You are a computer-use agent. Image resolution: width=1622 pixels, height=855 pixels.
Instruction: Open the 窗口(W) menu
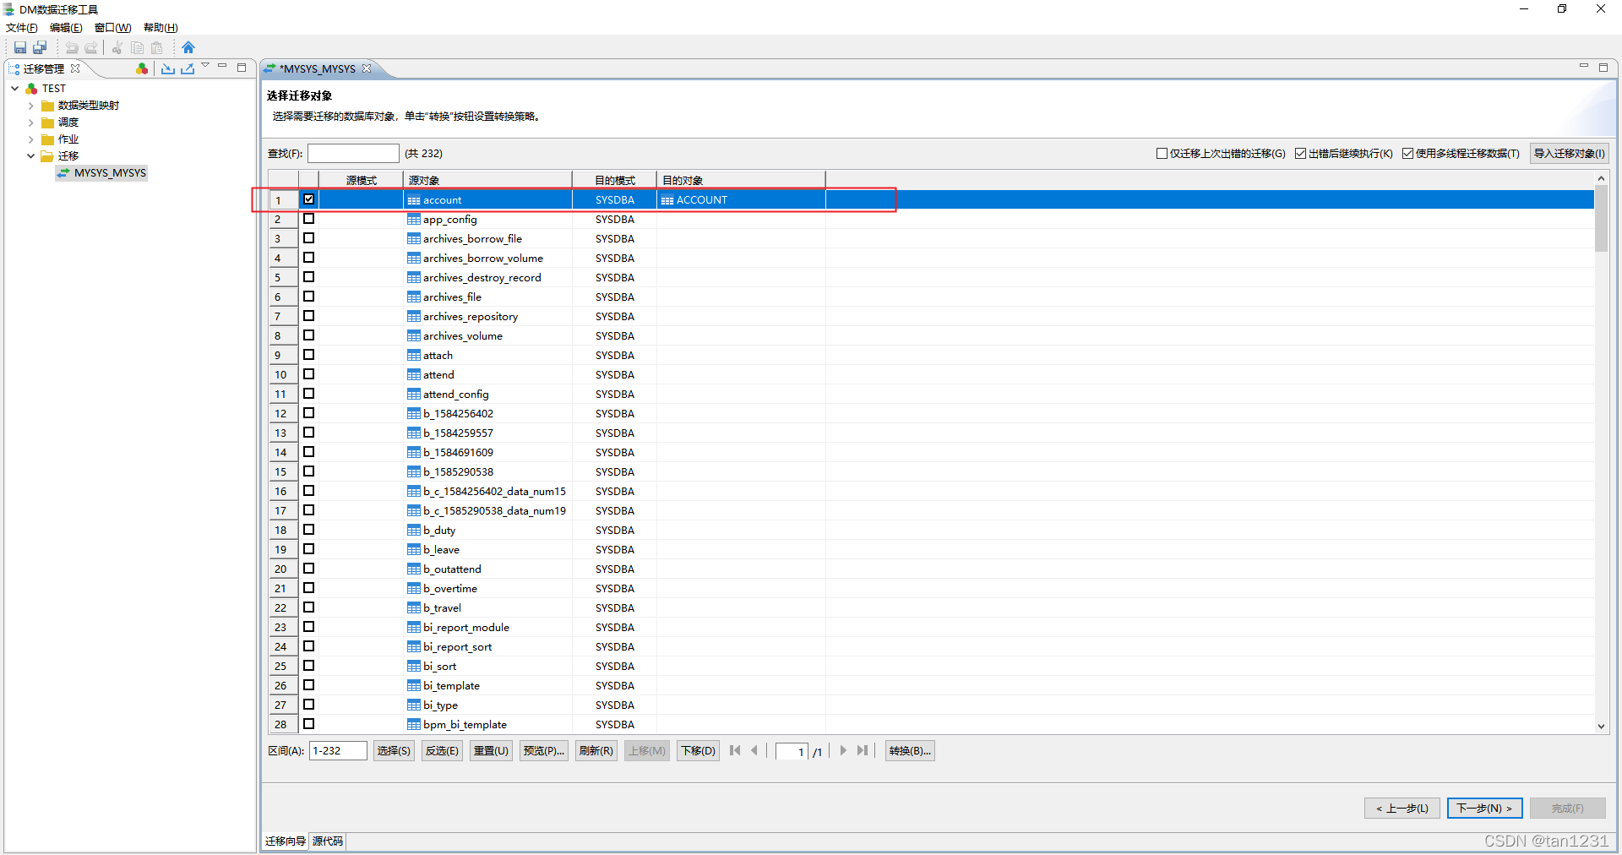pyautogui.click(x=112, y=28)
